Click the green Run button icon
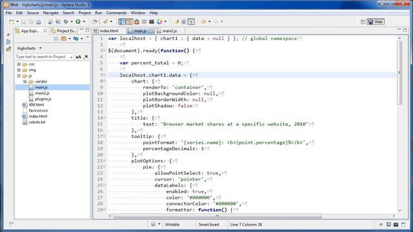413x232 pixels. point(78,22)
